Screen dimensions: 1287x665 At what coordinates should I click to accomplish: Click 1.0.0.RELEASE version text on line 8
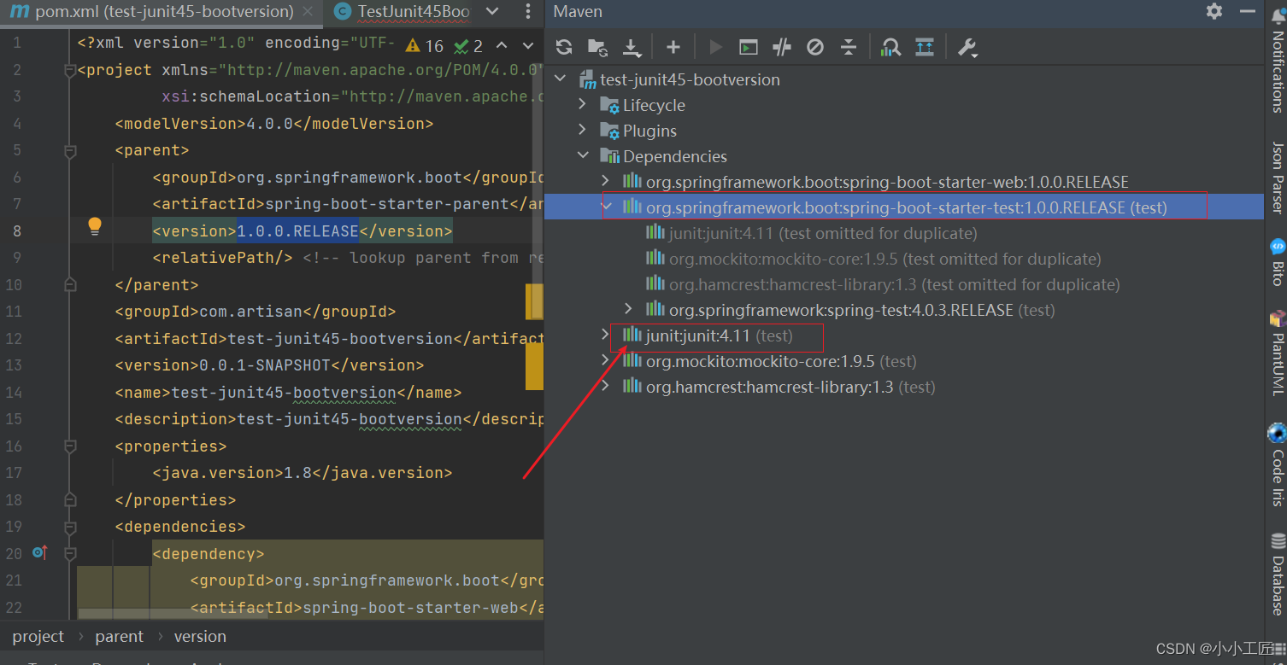[297, 231]
